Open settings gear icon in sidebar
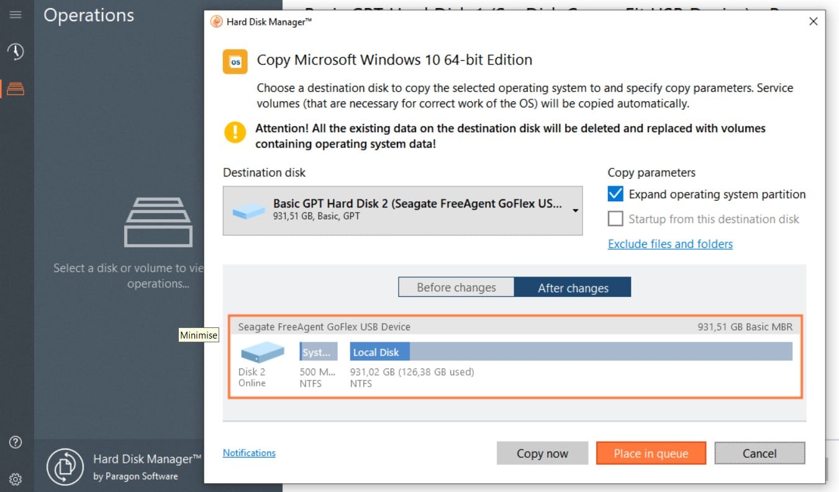Screen dimensions: 839x492 click(x=16, y=479)
